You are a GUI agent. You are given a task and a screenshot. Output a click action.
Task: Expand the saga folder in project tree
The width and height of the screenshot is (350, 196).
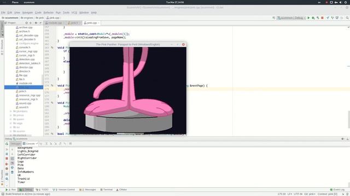click(x=11, y=124)
